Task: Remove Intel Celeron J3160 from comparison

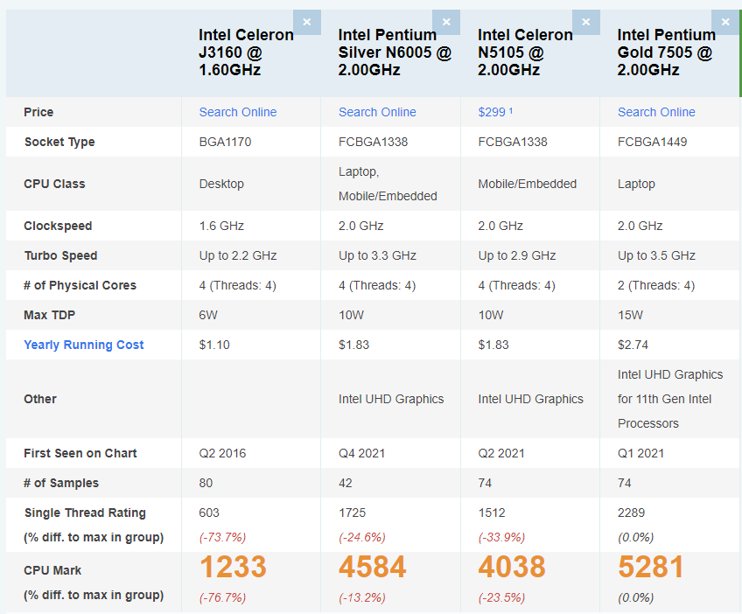Action: point(306,21)
